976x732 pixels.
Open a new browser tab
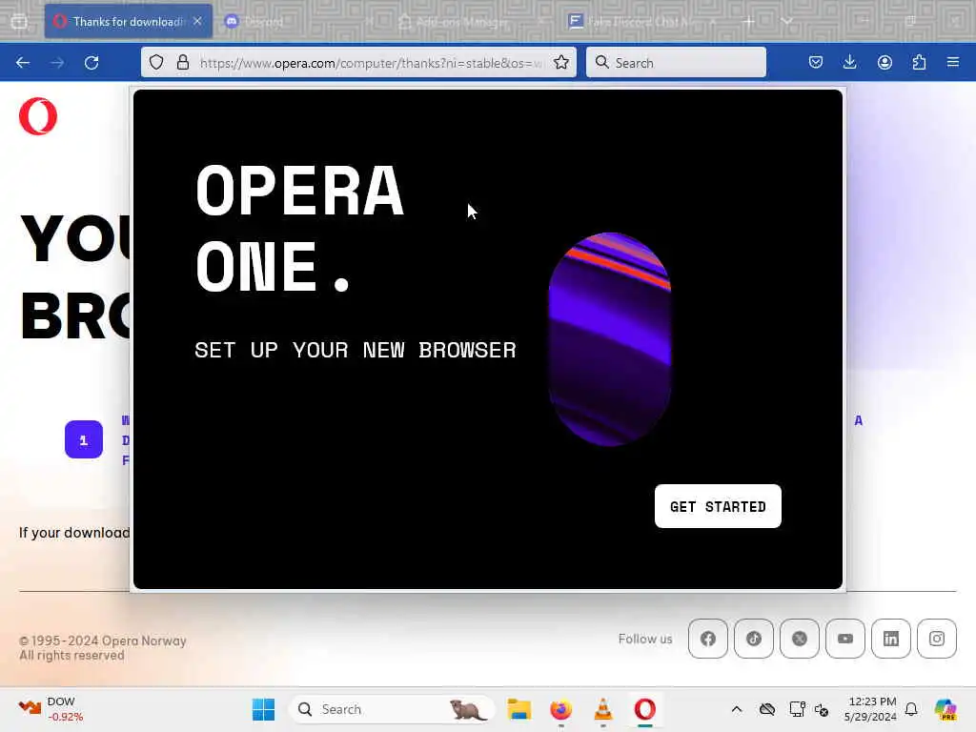pos(749,21)
